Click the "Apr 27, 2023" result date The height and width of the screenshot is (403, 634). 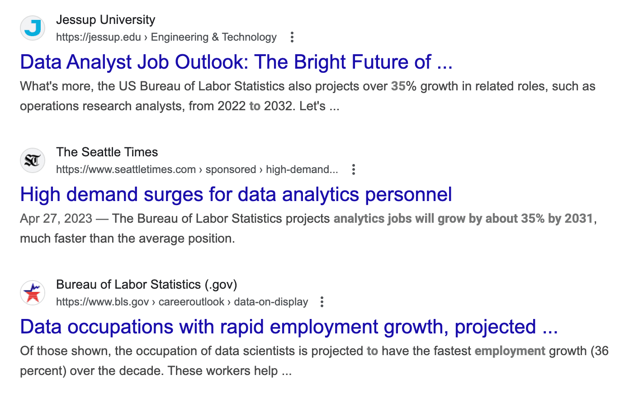pyautogui.click(x=56, y=219)
